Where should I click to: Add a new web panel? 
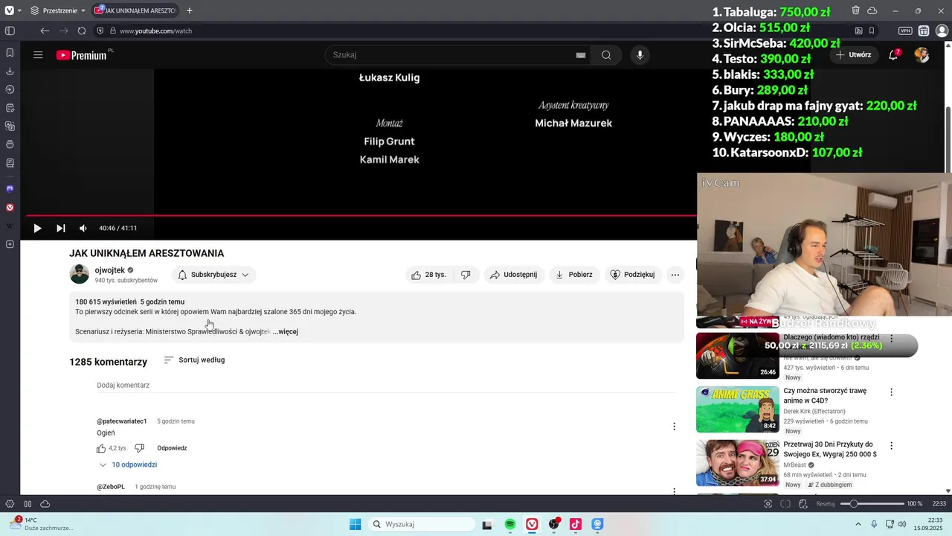[10, 244]
